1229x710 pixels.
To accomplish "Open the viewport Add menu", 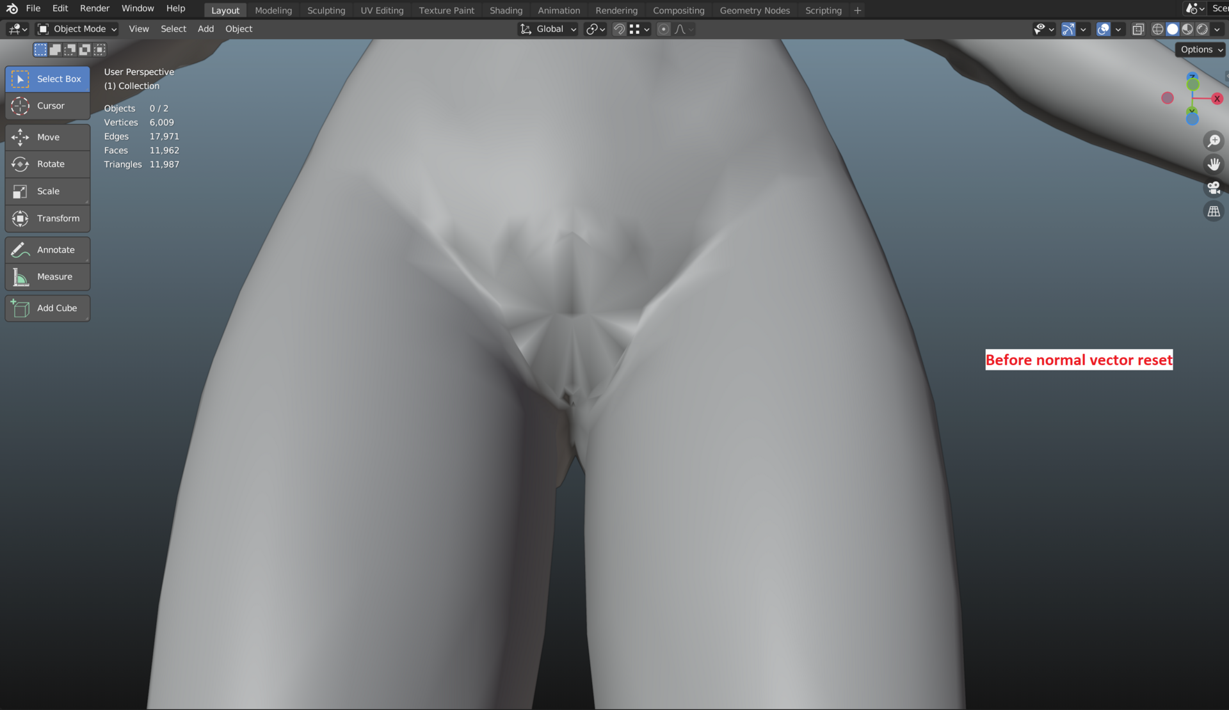I will tap(205, 29).
